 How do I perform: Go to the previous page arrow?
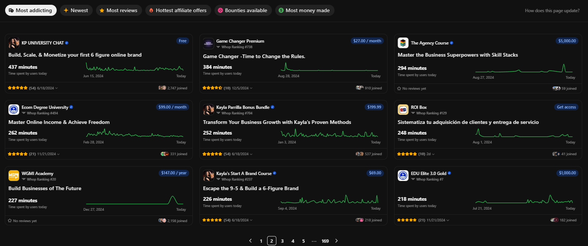(x=251, y=241)
